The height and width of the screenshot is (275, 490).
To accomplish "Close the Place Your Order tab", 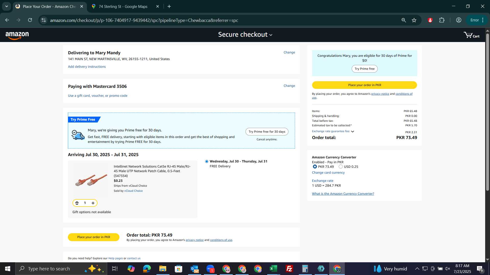I will 81,6.
